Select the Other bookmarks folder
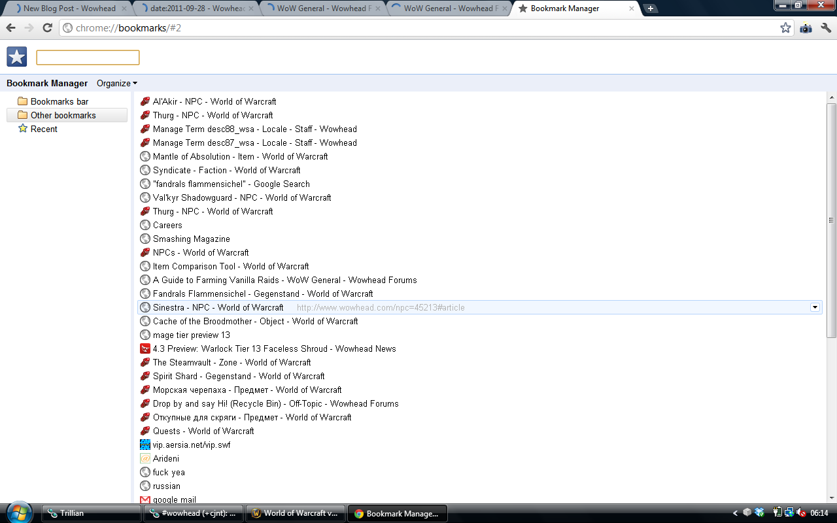This screenshot has width=837, height=523. tap(67, 115)
